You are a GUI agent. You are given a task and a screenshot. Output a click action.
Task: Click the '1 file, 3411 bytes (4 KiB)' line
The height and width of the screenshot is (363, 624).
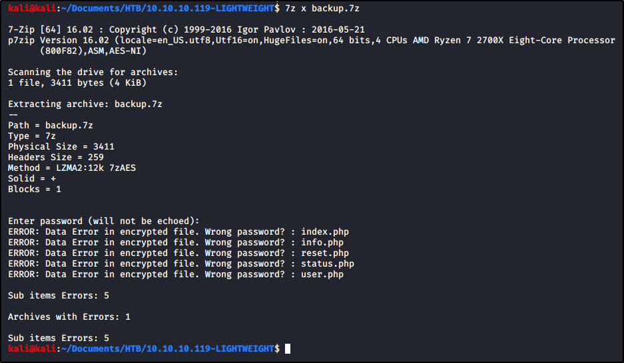[77, 83]
